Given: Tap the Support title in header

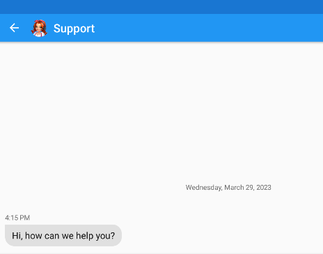Looking at the screenshot, I should [74, 29].
